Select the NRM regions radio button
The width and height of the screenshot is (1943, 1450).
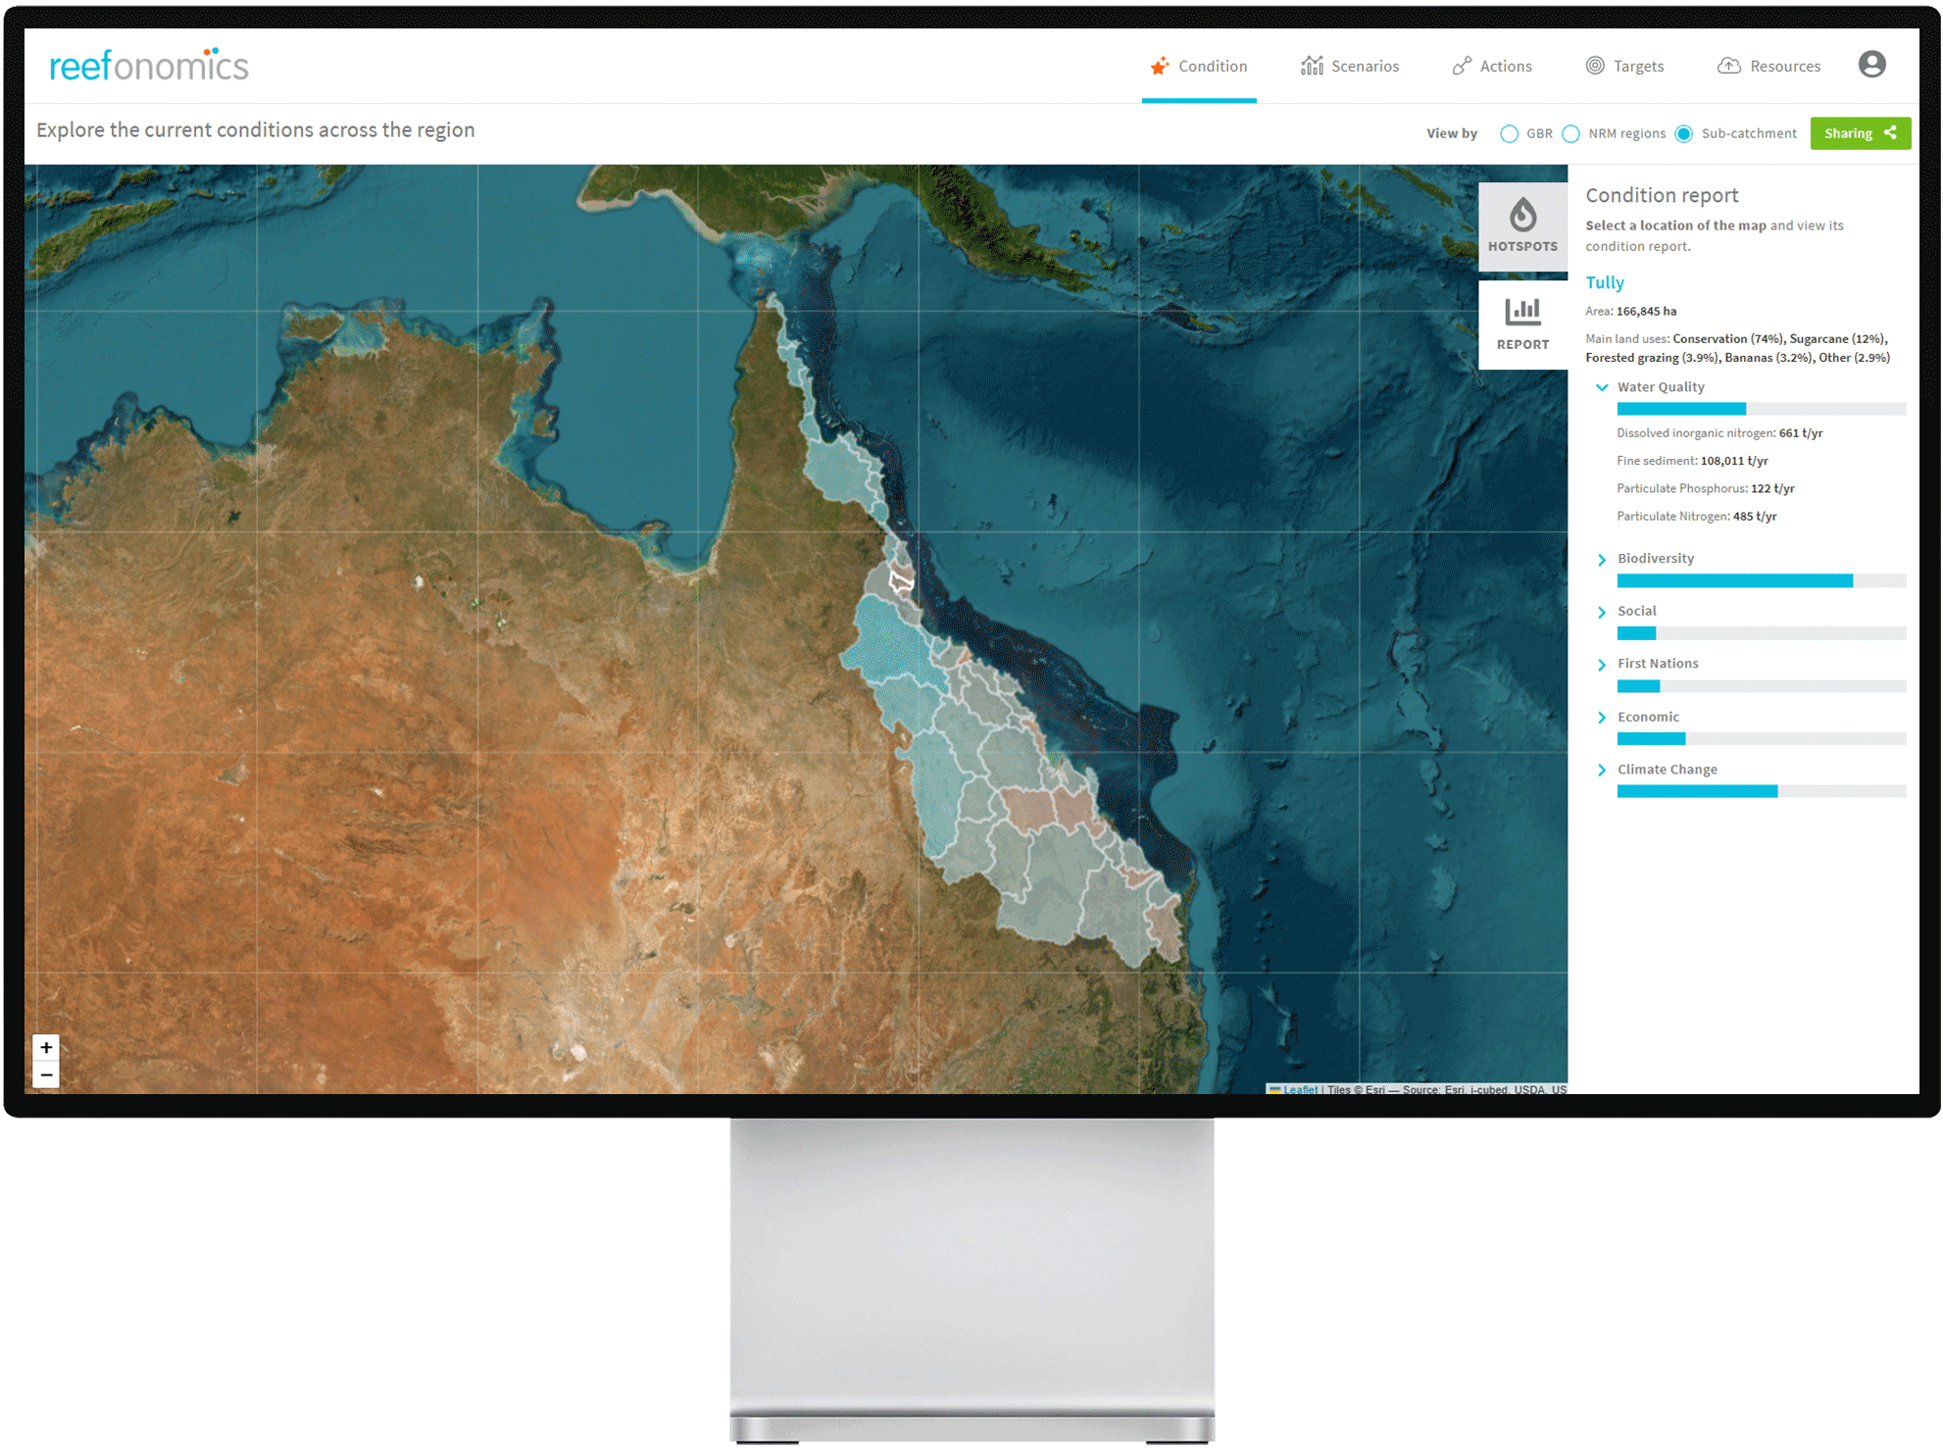pyautogui.click(x=1571, y=133)
